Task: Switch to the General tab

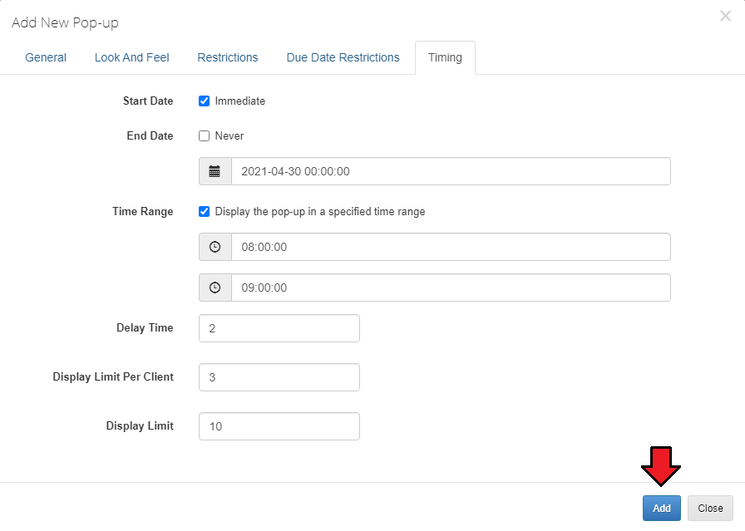Action: (x=46, y=57)
